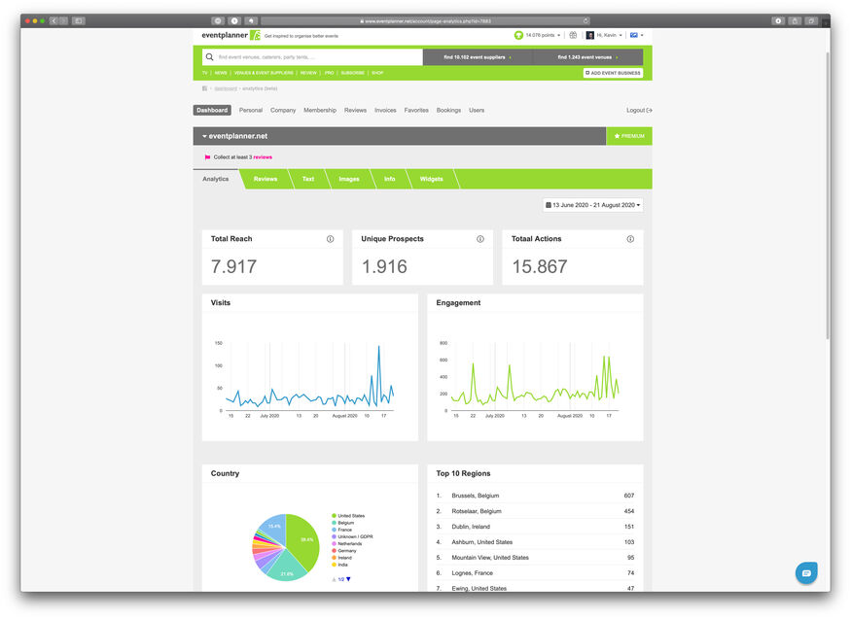Click the green points trophy icon
This screenshot has width=851, height=619.
[x=518, y=35]
